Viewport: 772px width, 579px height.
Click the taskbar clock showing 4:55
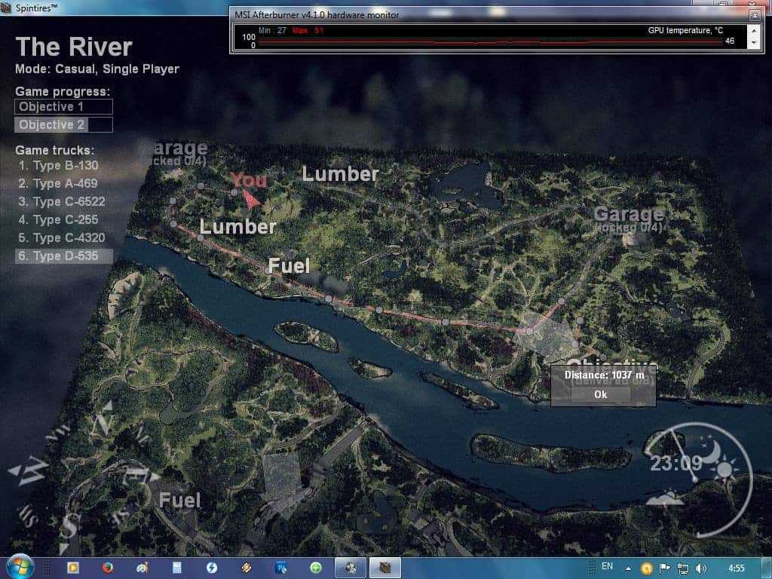point(737,568)
